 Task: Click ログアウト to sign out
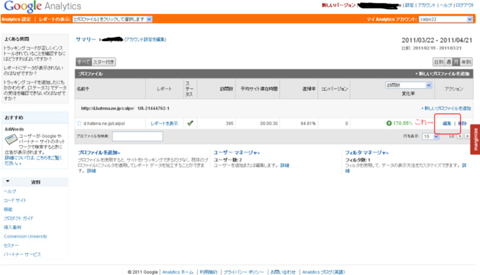tap(465, 6)
